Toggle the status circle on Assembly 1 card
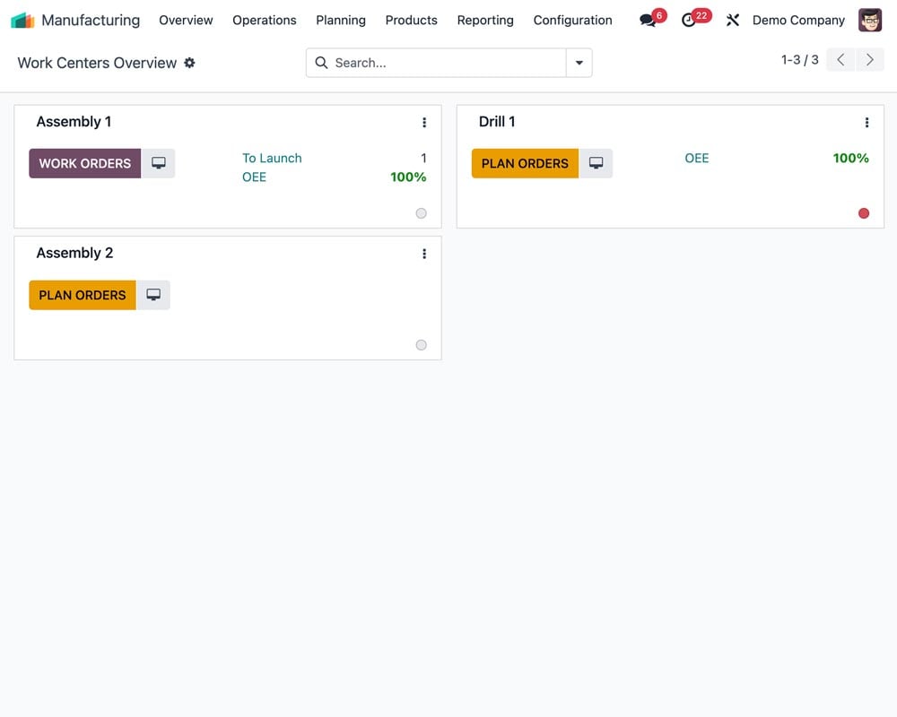Image resolution: width=897 pixels, height=717 pixels. coord(421,213)
